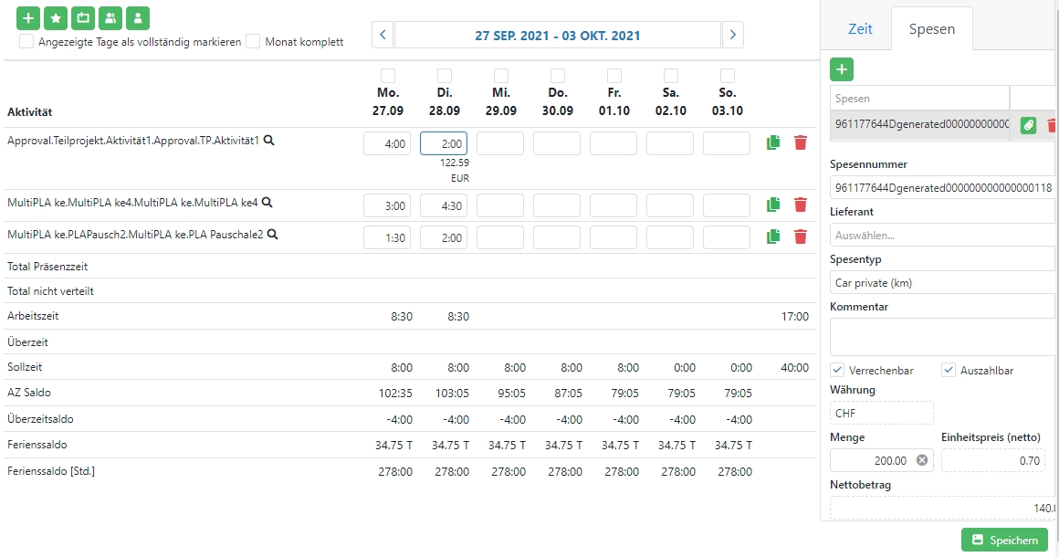Copy the Approval.Teilprojekt activity row
The width and height of the screenshot is (1059, 557).
[x=773, y=142]
